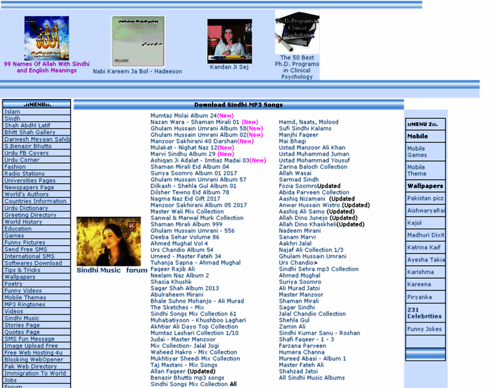
Task: Select Madhuri Dixit in Menu 2
Action: [x=425, y=235]
